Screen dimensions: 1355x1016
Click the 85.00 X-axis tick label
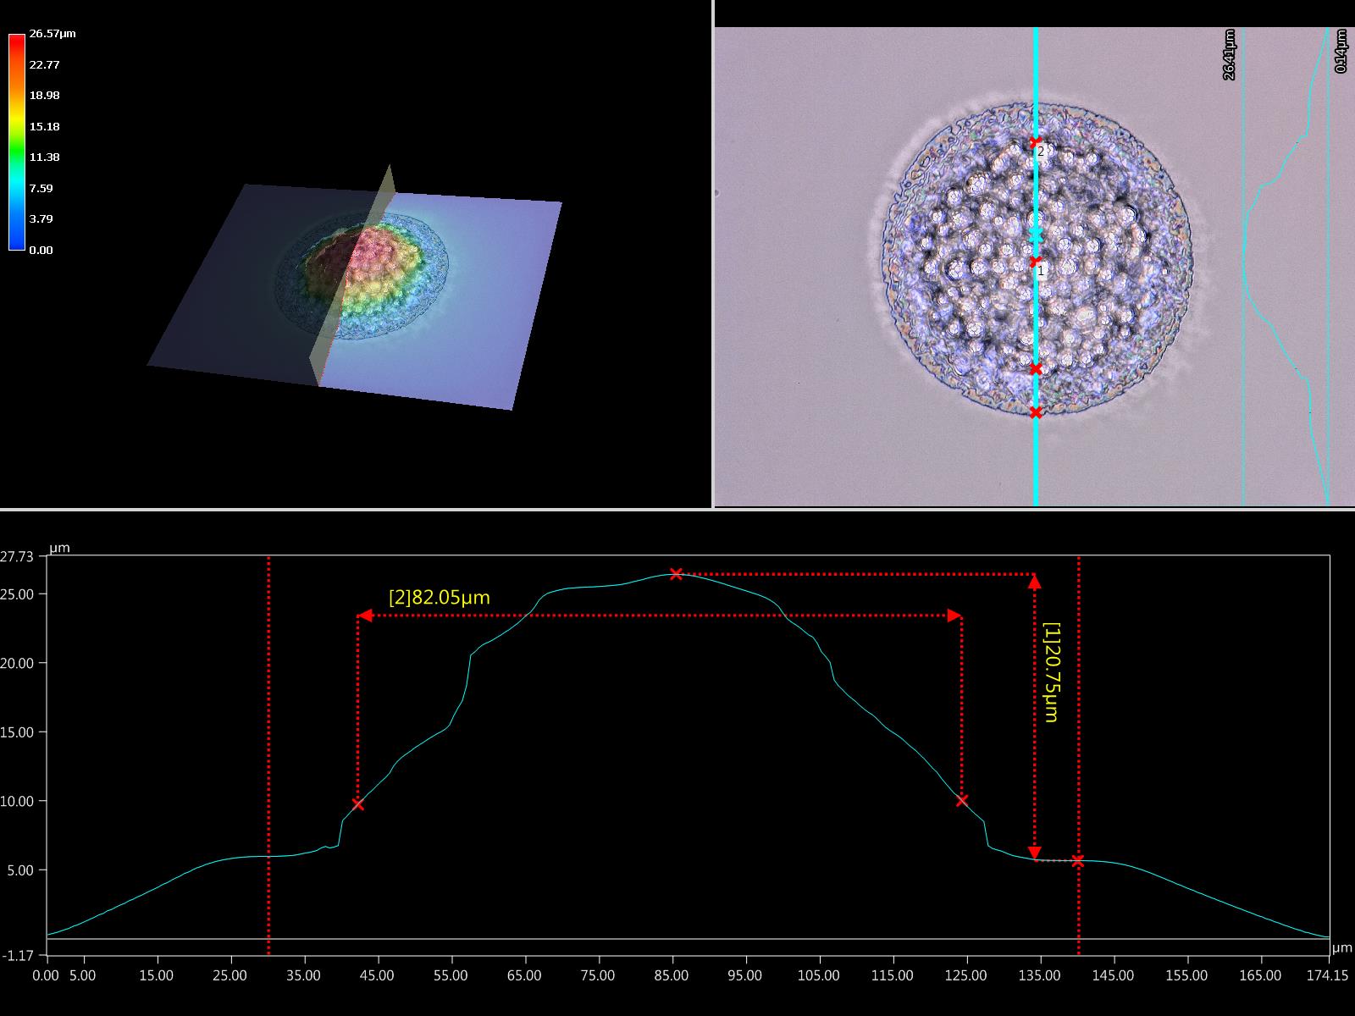pyautogui.click(x=672, y=975)
